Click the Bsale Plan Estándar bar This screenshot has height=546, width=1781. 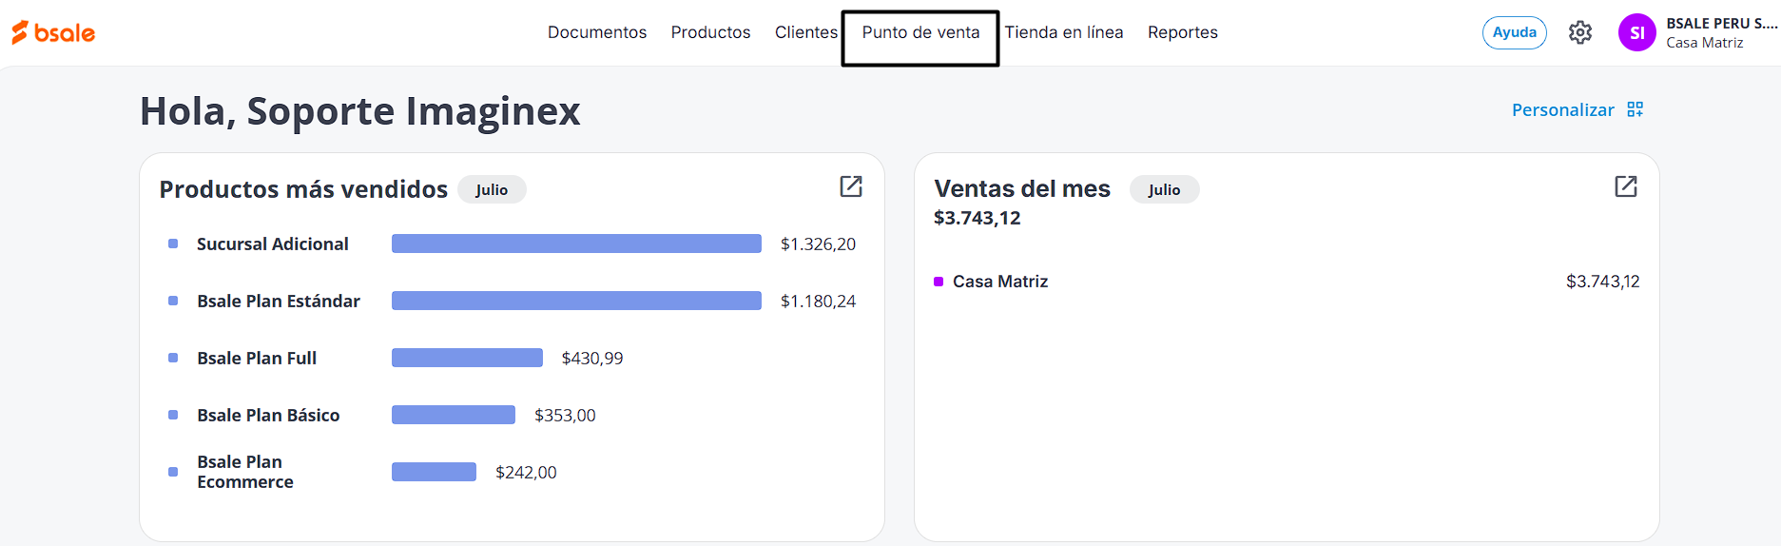(x=576, y=301)
